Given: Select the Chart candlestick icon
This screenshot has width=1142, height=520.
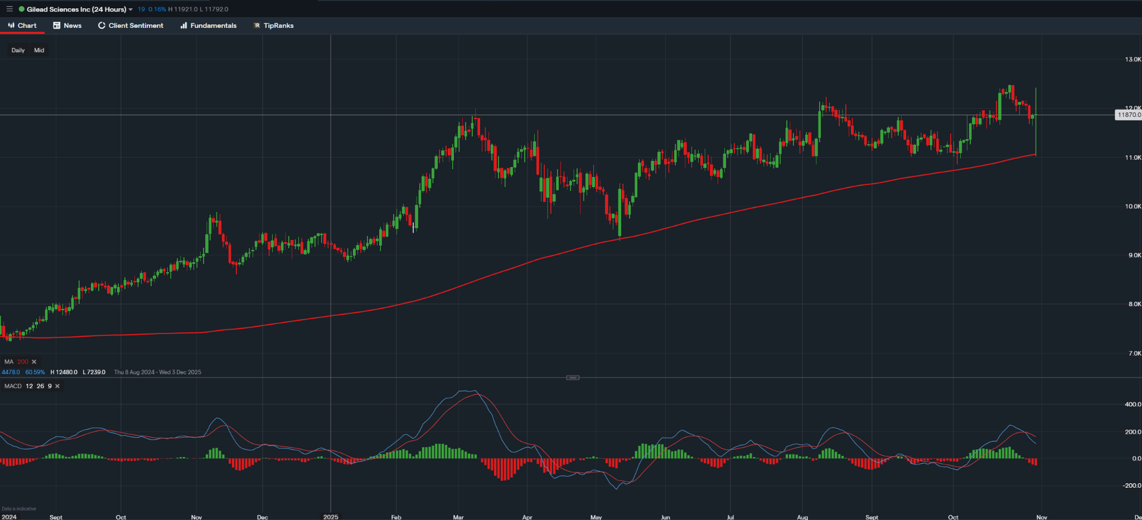Looking at the screenshot, I should pyautogui.click(x=11, y=25).
